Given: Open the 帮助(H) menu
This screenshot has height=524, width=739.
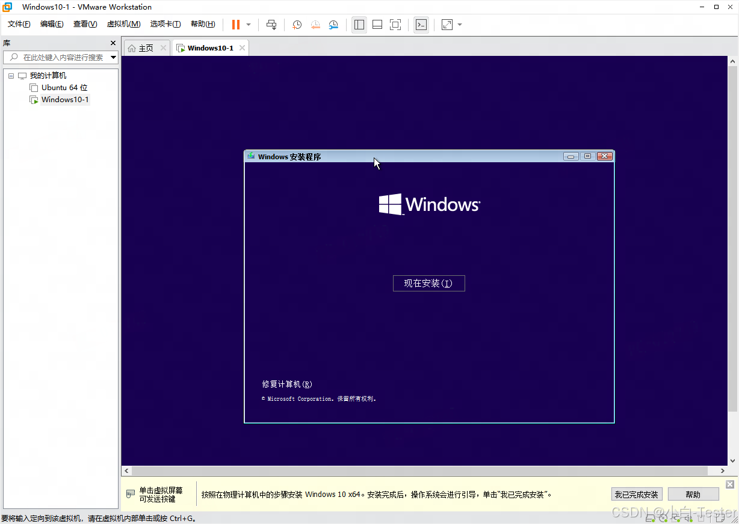Looking at the screenshot, I should pyautogui.click(x=203, y=24).
